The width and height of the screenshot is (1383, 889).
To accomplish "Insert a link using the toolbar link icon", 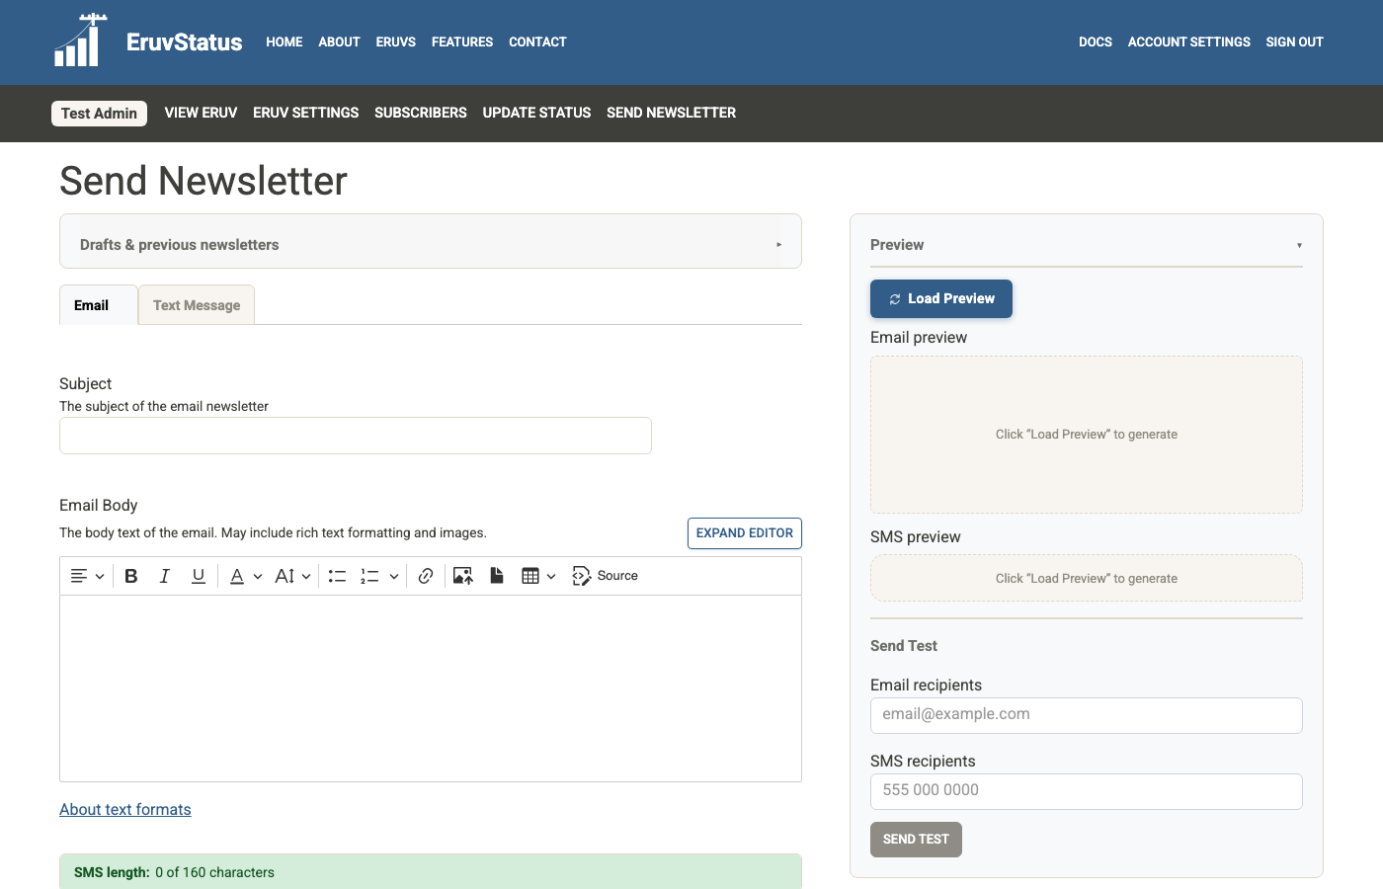I will (425, 575).
